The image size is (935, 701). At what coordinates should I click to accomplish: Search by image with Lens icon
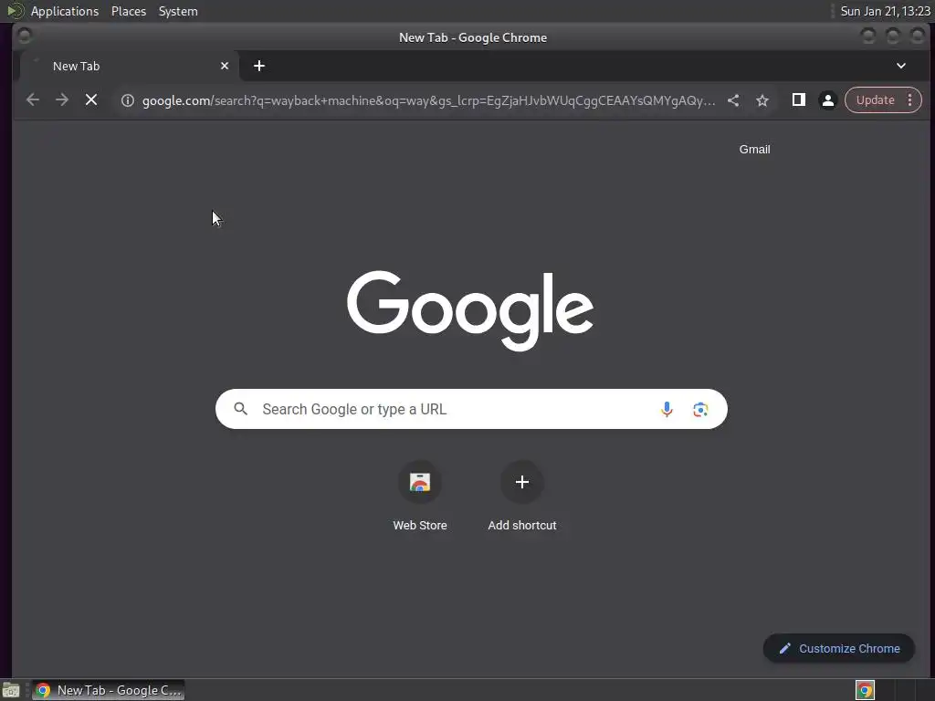tap(700, 410)
